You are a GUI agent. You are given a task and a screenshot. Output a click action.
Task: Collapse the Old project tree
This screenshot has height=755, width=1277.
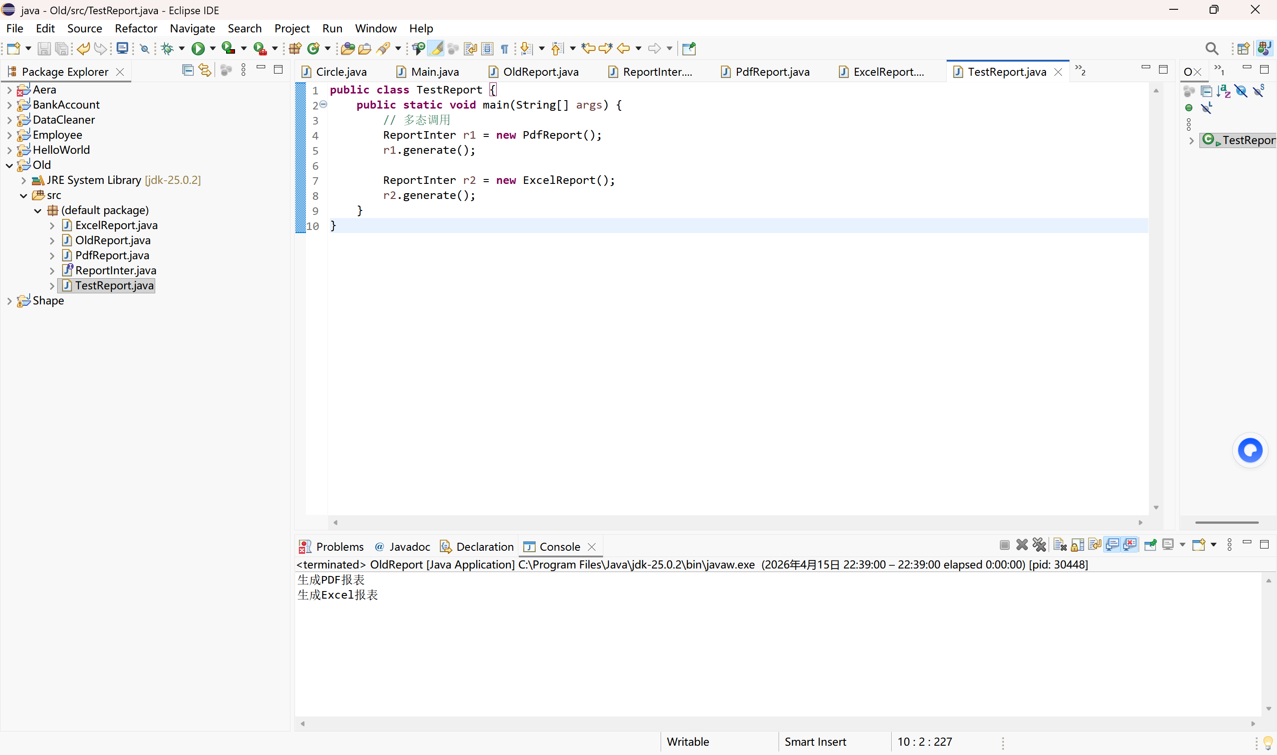click(x=9, y=165)
